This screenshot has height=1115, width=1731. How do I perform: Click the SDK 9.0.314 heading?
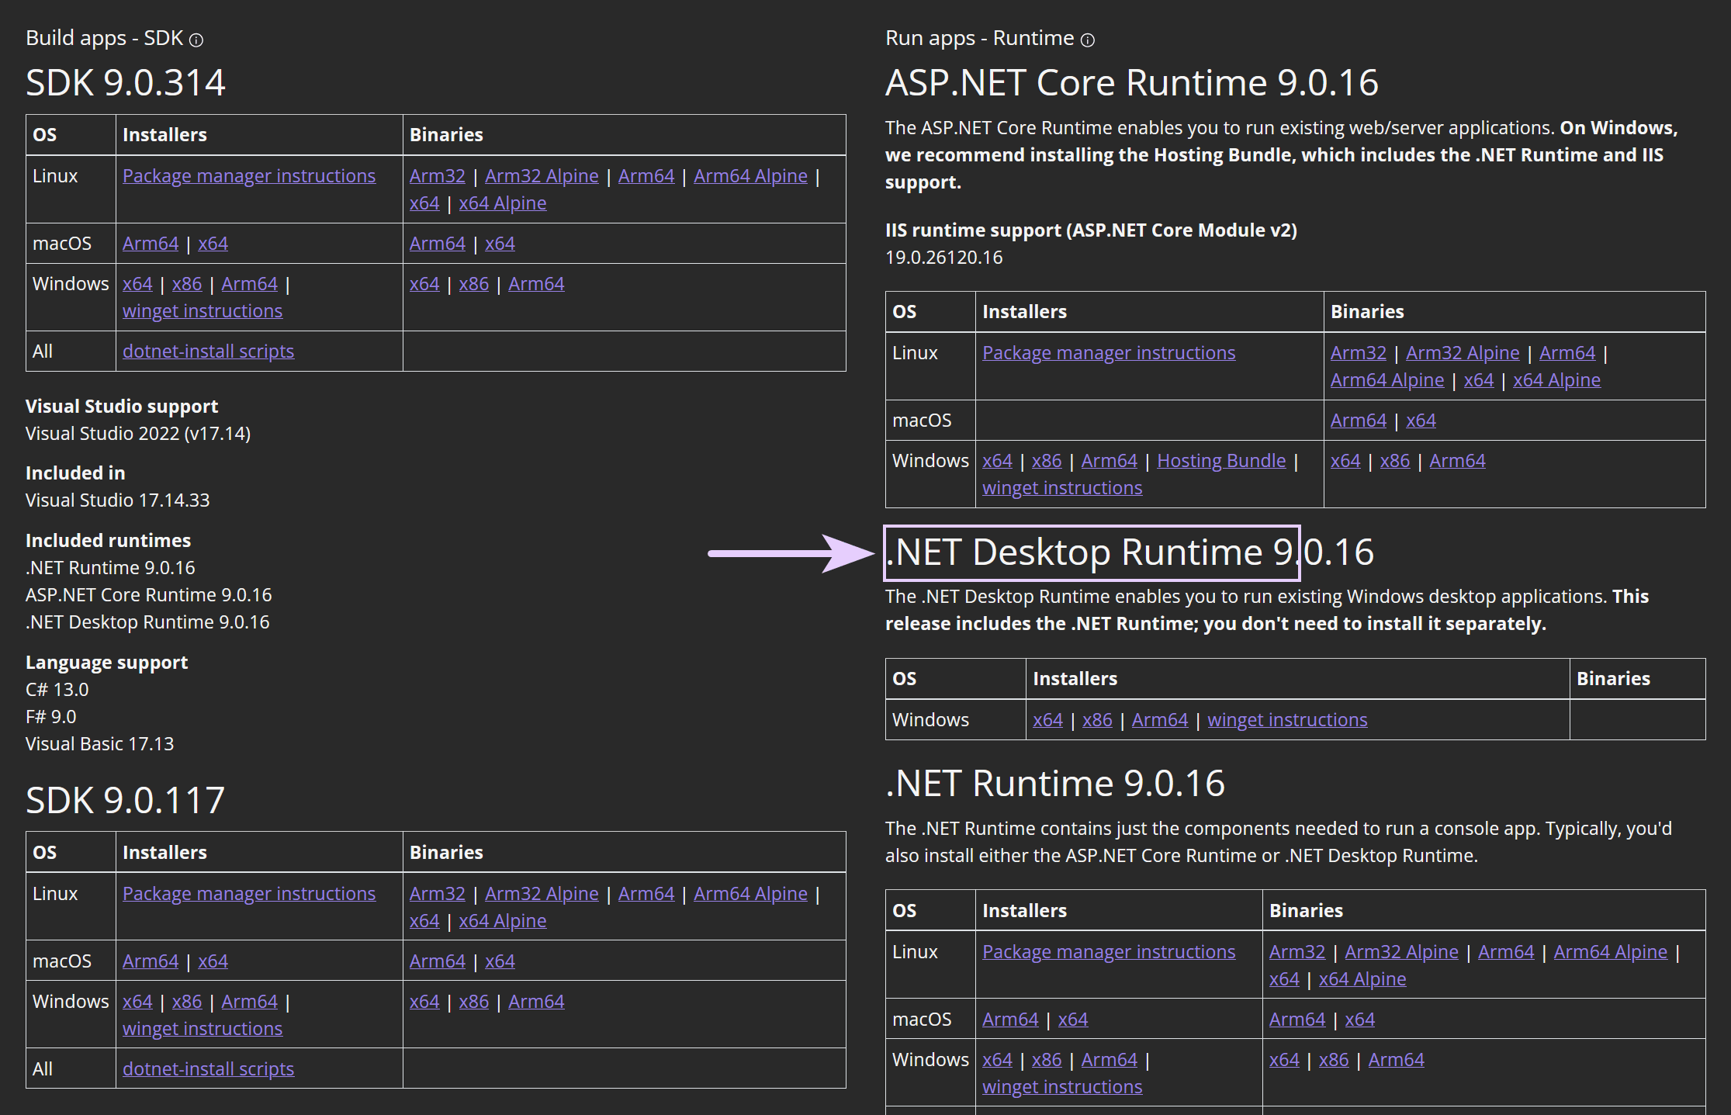[126, 82]
